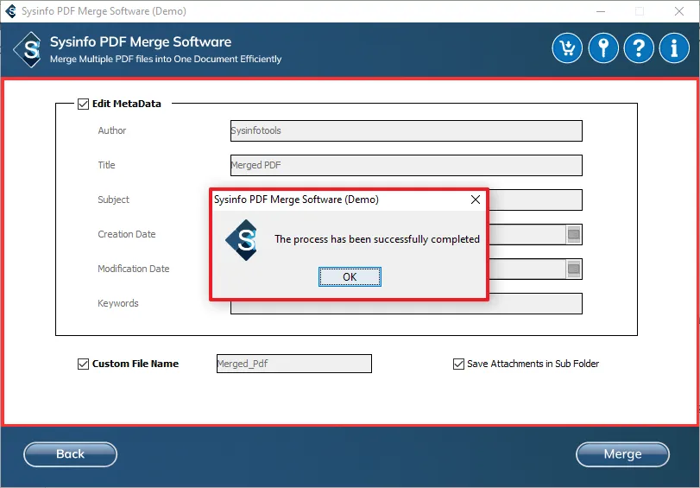The width and height of the screenshot is (700, 488).
Task: Show the about info icon
Action: point(674,48)
